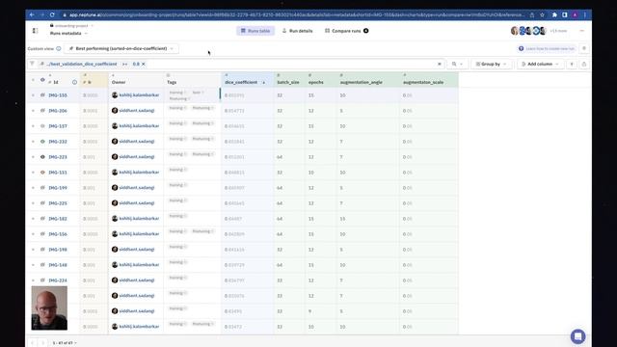
Task: Click the filter operator >= in the filter bar
Action: point(124,64)
